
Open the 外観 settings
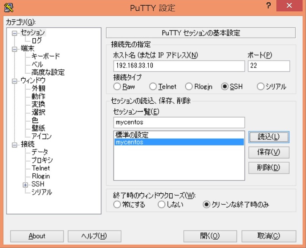click(x=38, y=88)
